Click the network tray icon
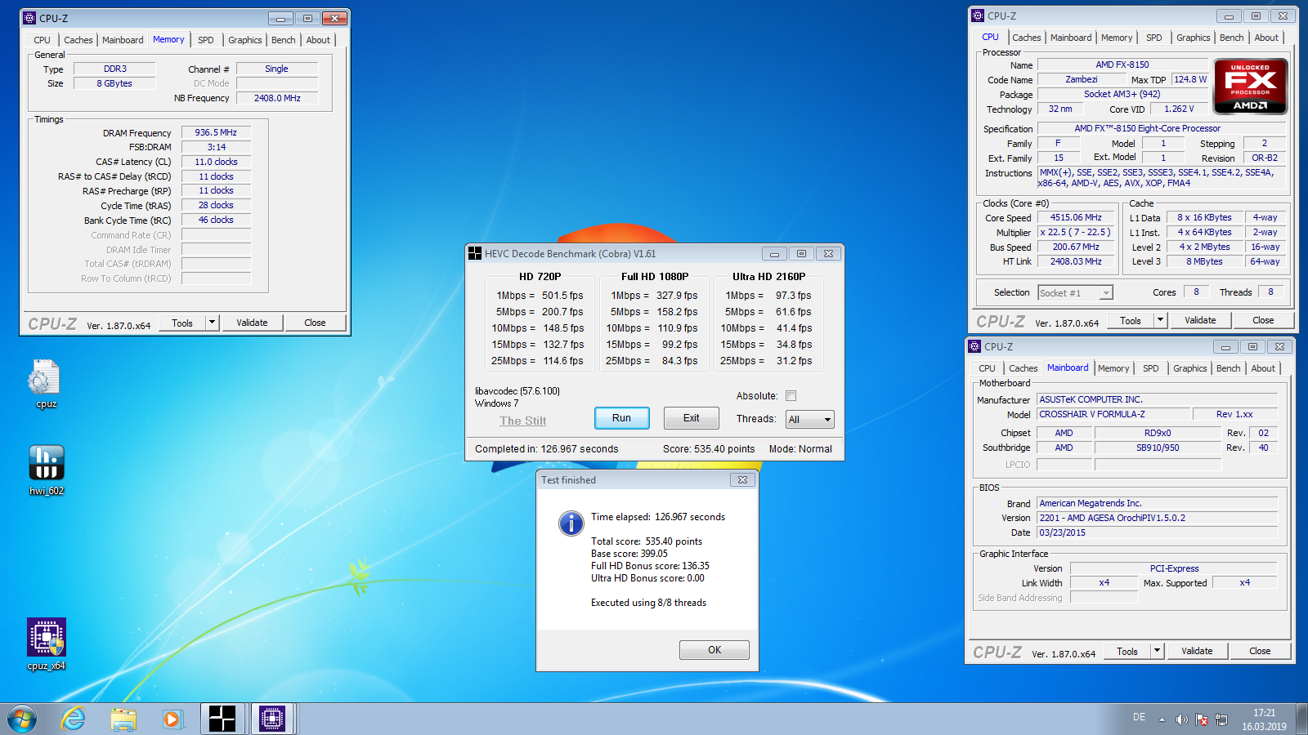 click(x=1221, y=719)
